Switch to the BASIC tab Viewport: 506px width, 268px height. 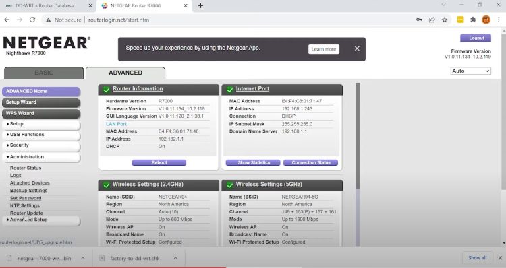(44, 73)
